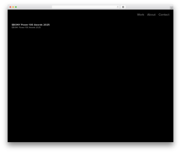Close the window with the red button
181x153 pixels.
10,7
